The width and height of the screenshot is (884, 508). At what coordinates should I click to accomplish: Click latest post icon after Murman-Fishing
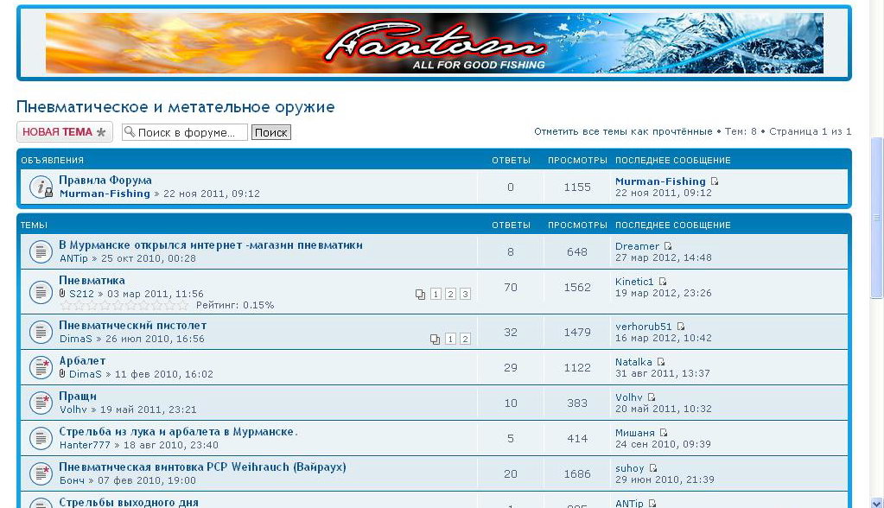click(715, 181)
